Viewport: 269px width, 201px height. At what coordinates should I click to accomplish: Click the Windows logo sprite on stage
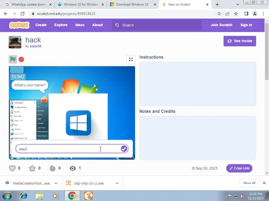pos(78,123)
